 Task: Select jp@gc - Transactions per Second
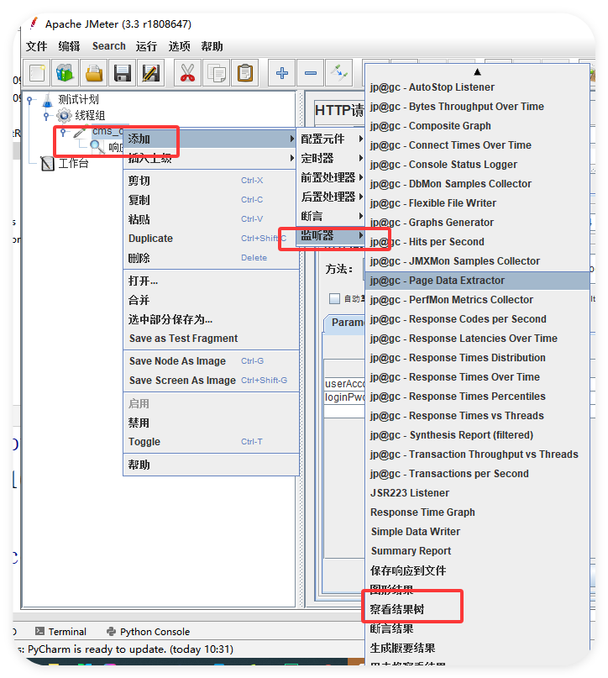477,474
